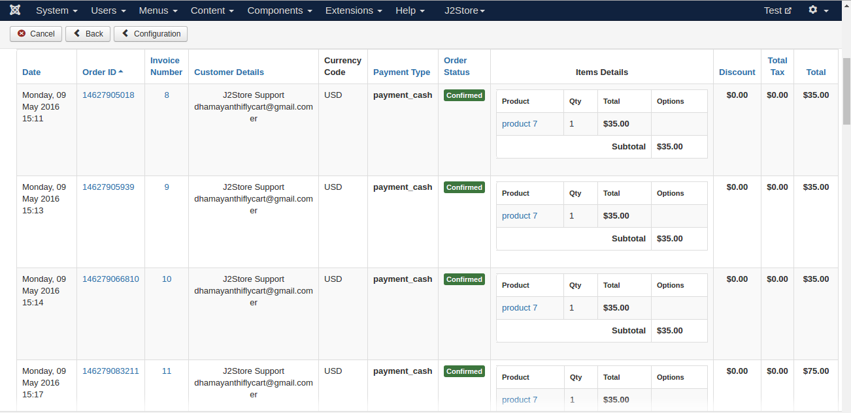Image resolution: width=851 pixels, height=413 pixels.
Task: Open product 7 in order 14627905939
Action: click(x=520, y=216)
